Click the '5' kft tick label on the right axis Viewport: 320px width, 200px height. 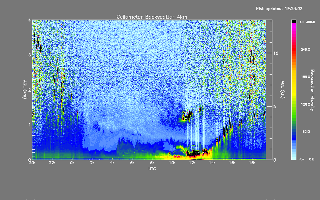coord(275,106)
